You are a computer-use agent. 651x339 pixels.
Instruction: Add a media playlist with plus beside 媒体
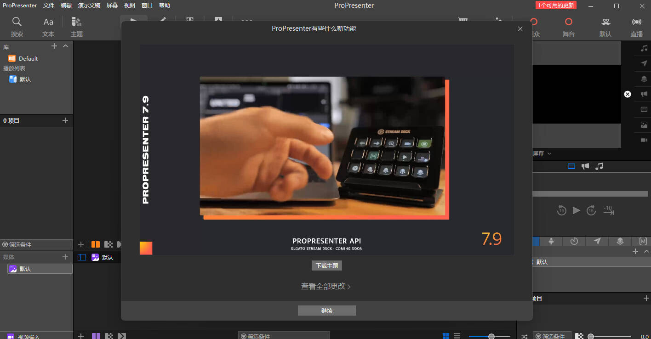coord(65,257)
